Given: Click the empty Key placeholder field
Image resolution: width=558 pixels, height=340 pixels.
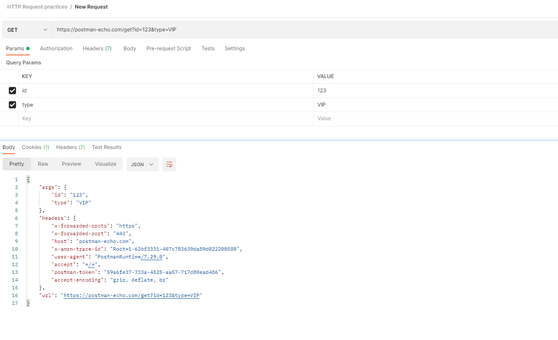Looking at the screenshot, I should tap(165, 118).
